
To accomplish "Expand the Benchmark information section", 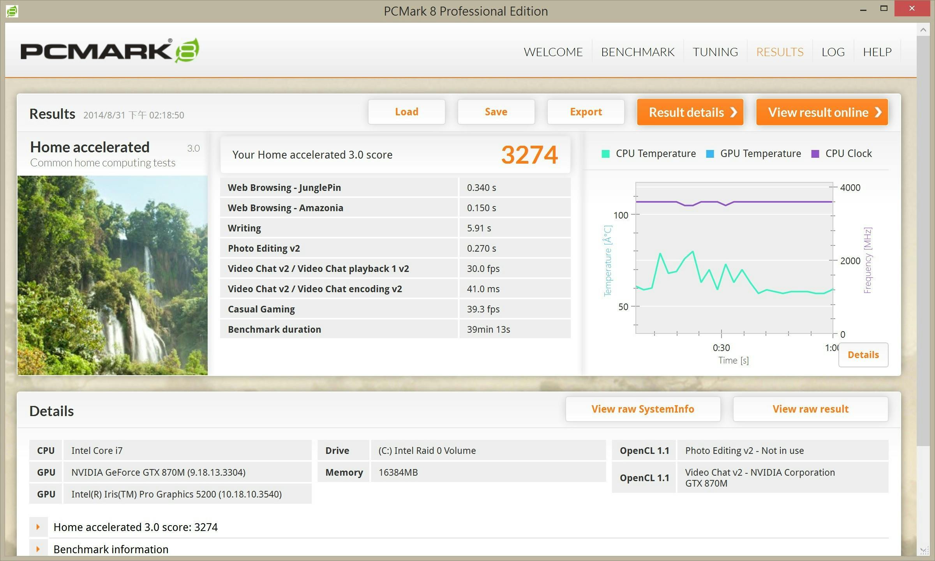I will pyautogui.click(x=38, y=549).
